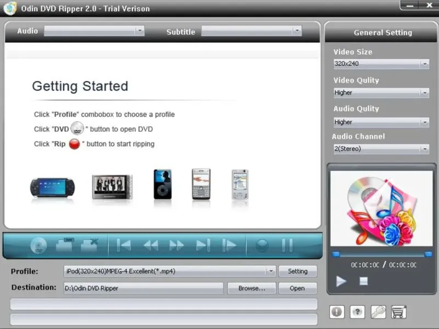439x329 pixels.
Task: Open the Subtitle dropdown
Action: click(x=251, y=31)
